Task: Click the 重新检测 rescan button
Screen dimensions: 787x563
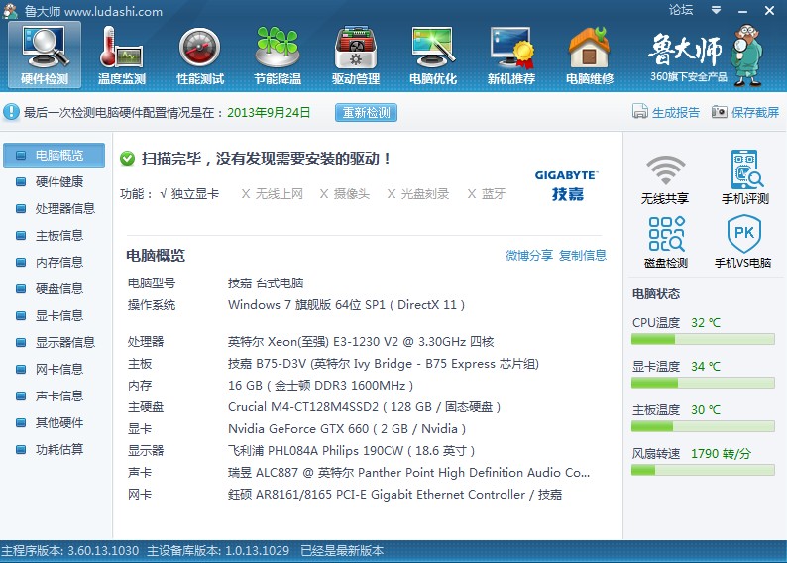Action: 366,113
